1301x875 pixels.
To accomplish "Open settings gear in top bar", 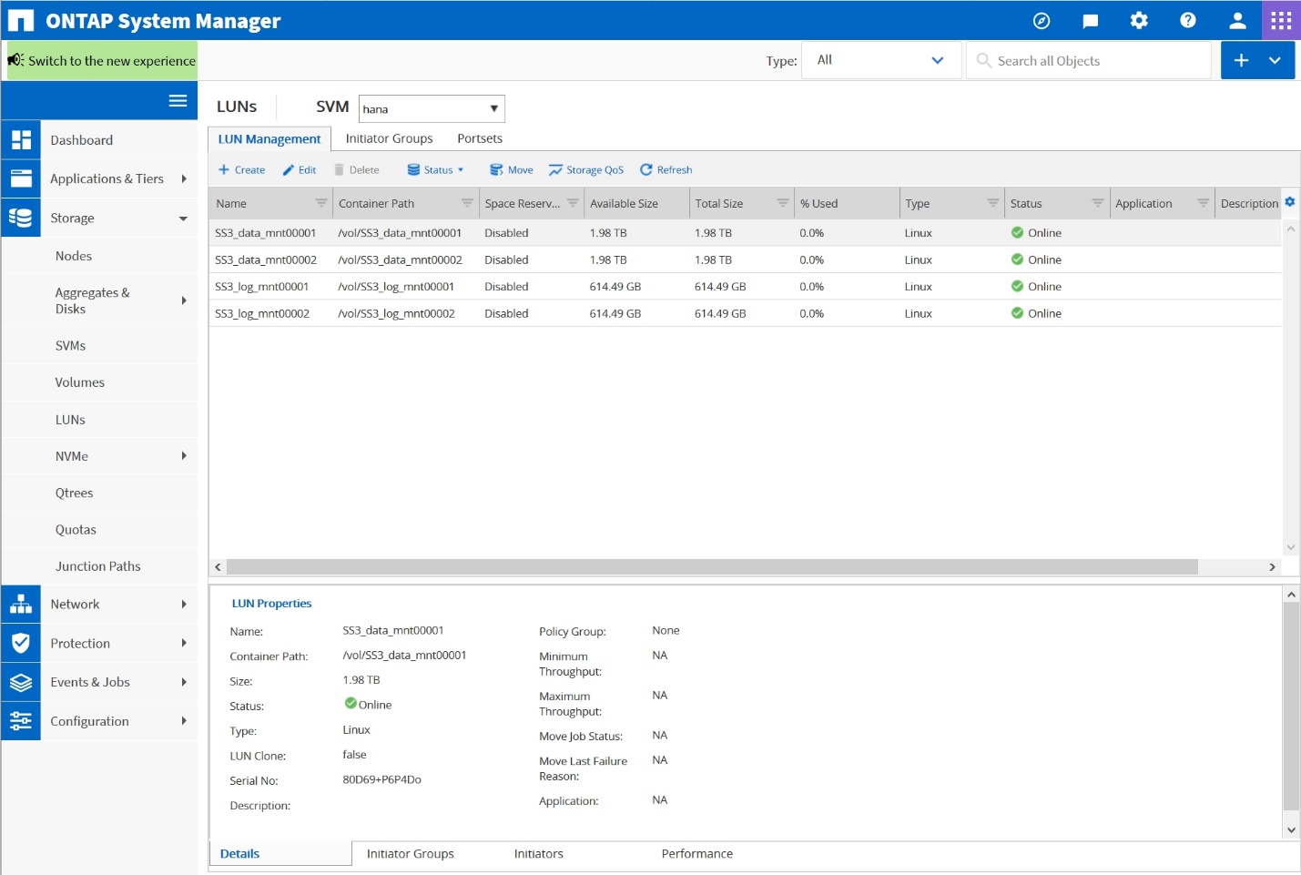I will tap(1139, 20).
